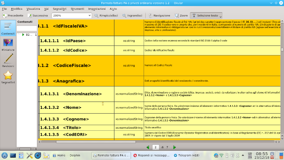Click the <Titolo> row text
This screenshot has height=160, width=284.
[72, 128]
